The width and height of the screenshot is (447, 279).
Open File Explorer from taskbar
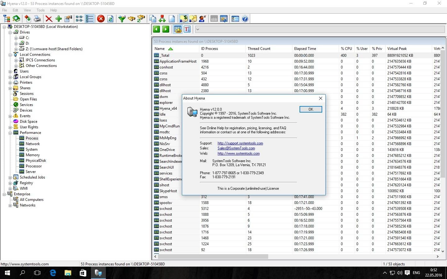[x=68, y=273]
